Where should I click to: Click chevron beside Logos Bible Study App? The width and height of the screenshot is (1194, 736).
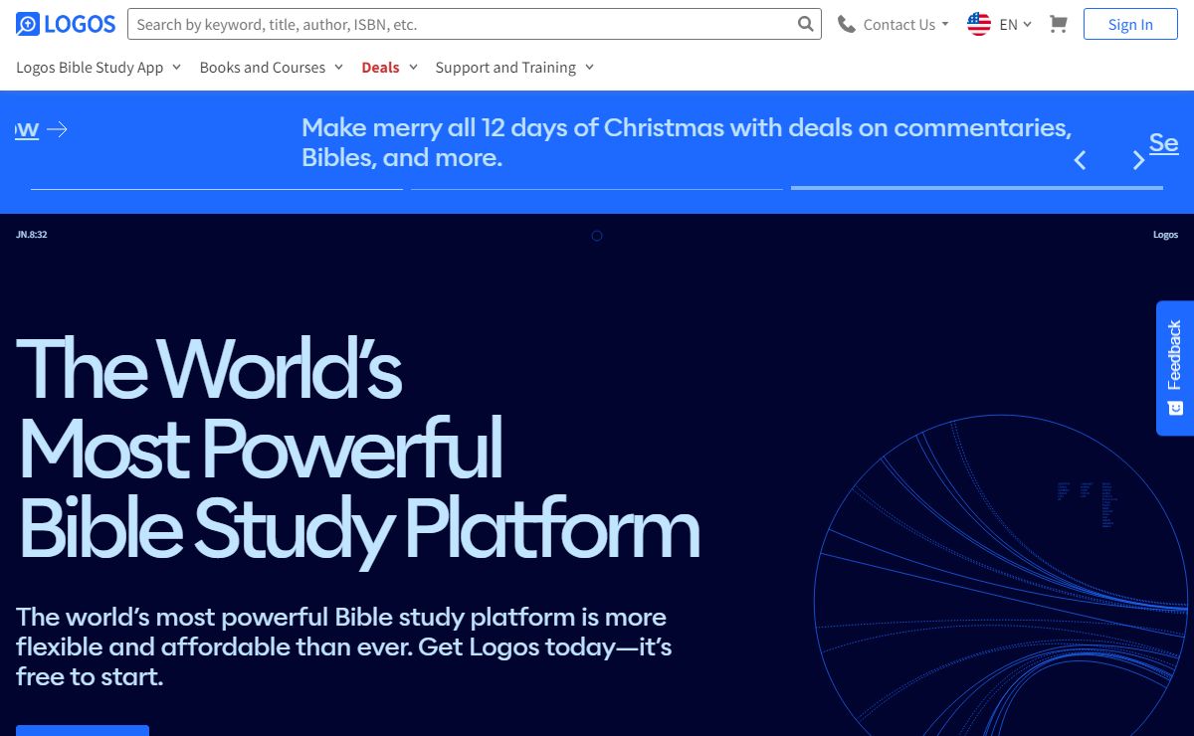[x=176, y=68]
